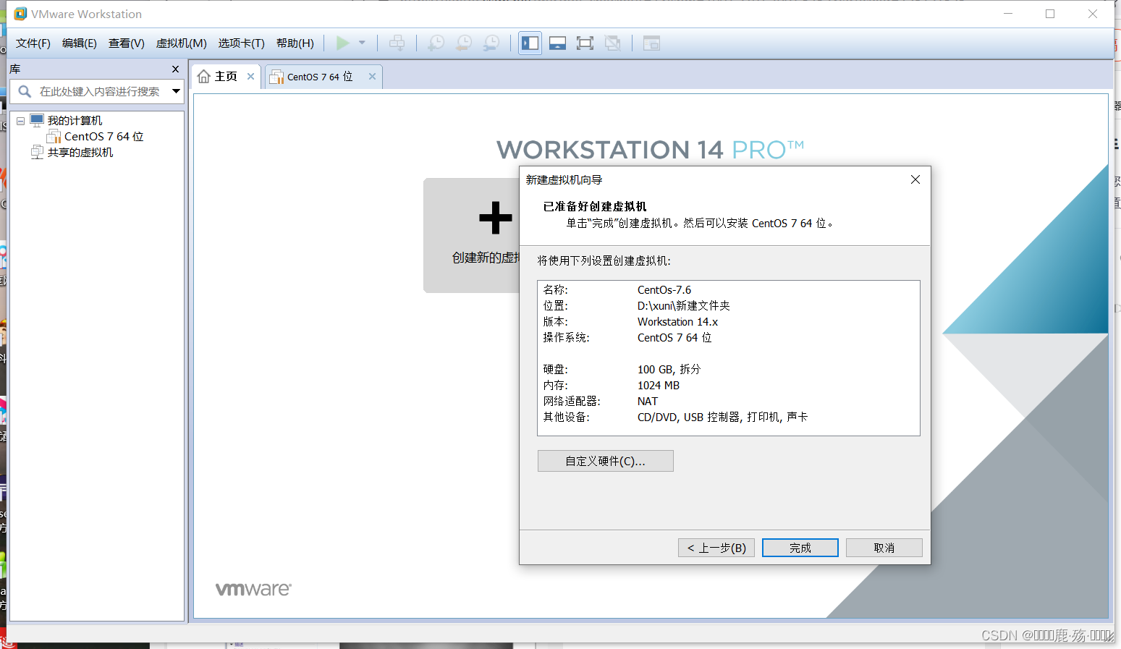Select CentOS 7 64 位 in library tree
Viewport: 1121px width, 649px height.
[103, 137]
